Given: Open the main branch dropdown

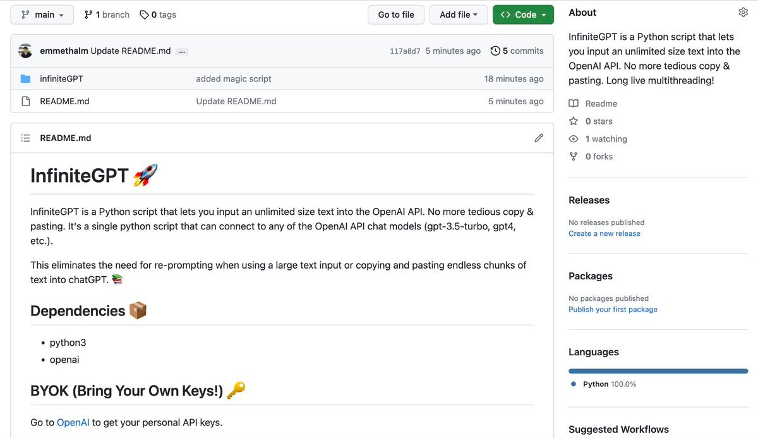Looking at the screenshot, I should (42, 15).
